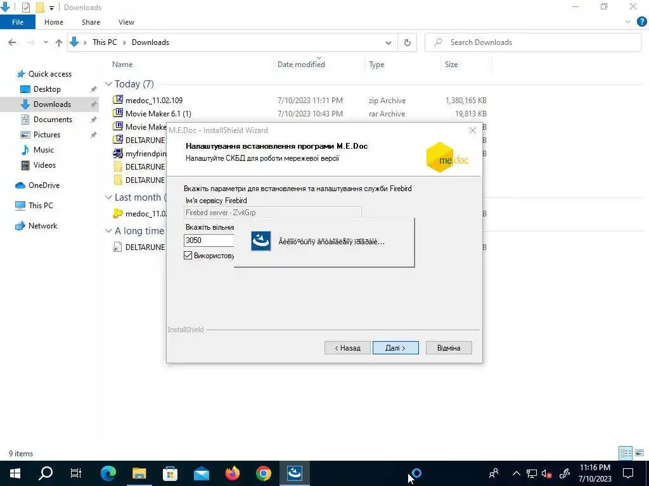Sort by the Name column header
Screen dimensions: 649x486
click(122, 65)
